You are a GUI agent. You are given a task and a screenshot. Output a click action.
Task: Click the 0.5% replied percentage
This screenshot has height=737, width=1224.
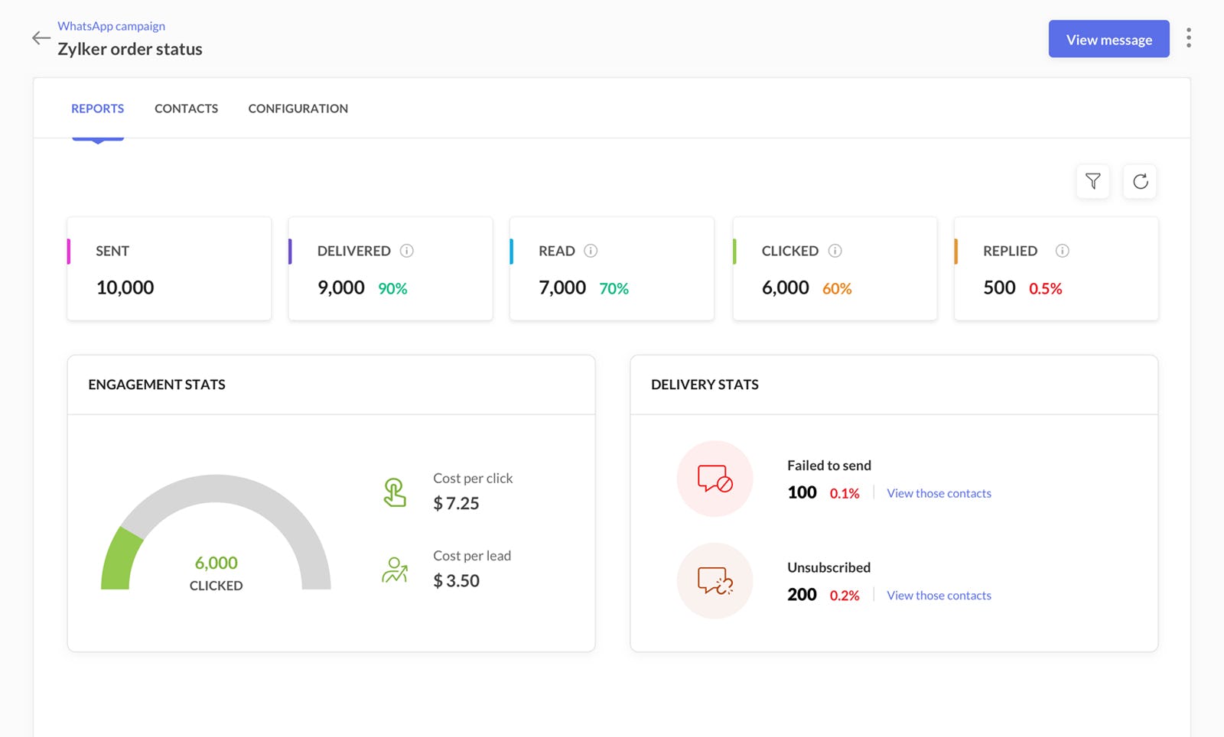1045,289
